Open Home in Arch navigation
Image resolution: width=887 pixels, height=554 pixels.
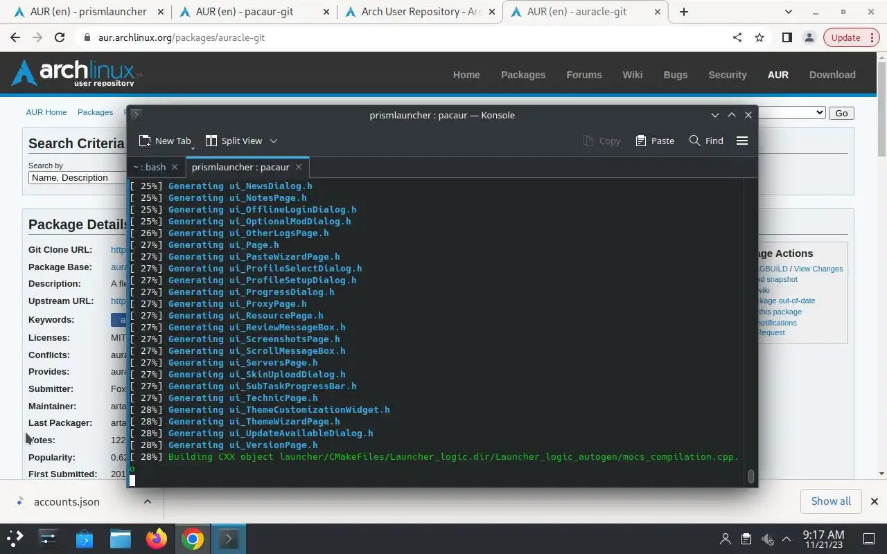[x=466, y=75]
